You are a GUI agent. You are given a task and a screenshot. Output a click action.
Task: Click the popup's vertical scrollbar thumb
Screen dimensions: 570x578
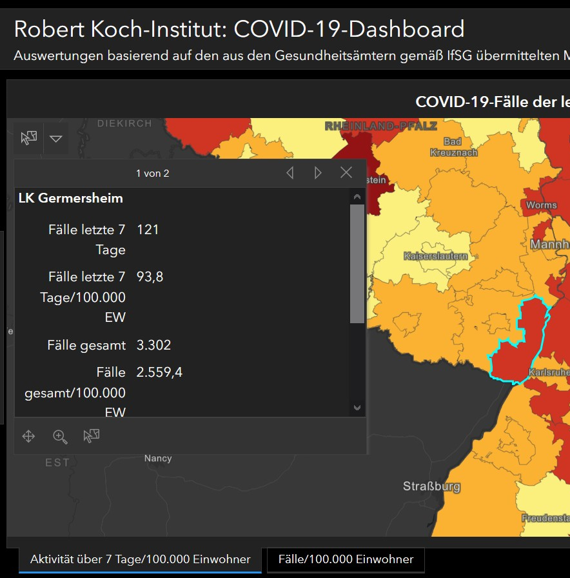[x=357, y=264]
